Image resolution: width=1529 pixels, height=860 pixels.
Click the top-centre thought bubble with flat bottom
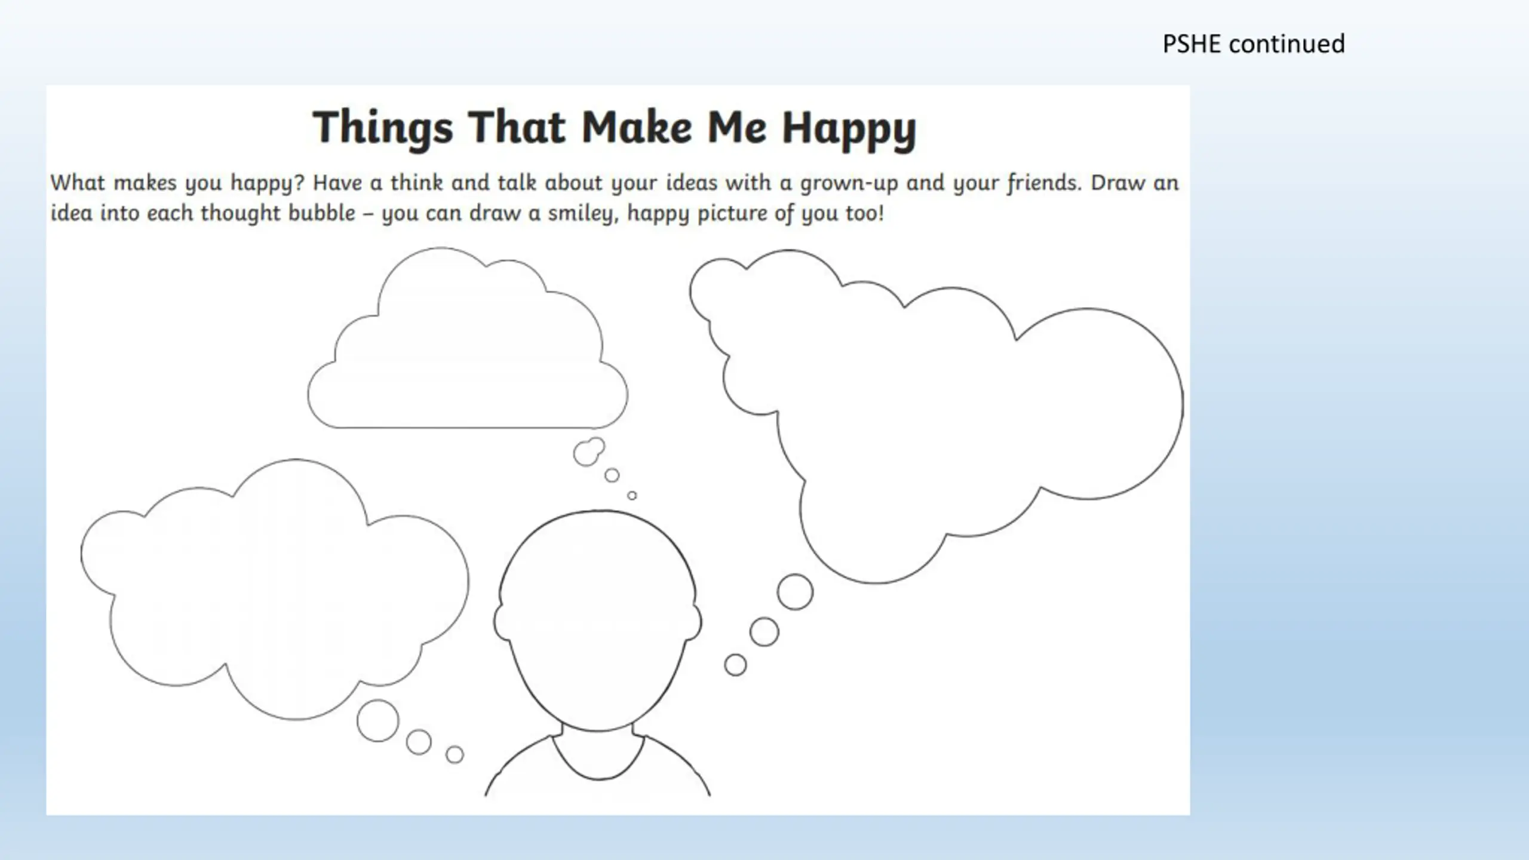(468, 338)
